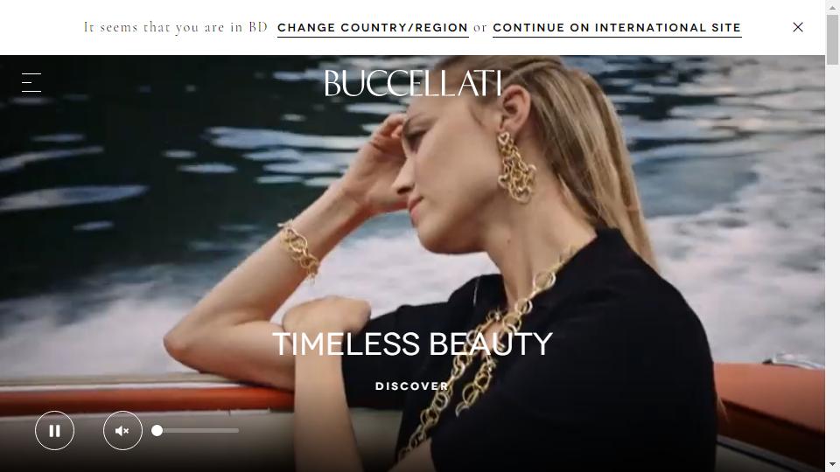Click the Timeless Beauty headline
Screen dimensions: 840x472
click(412, 344)
